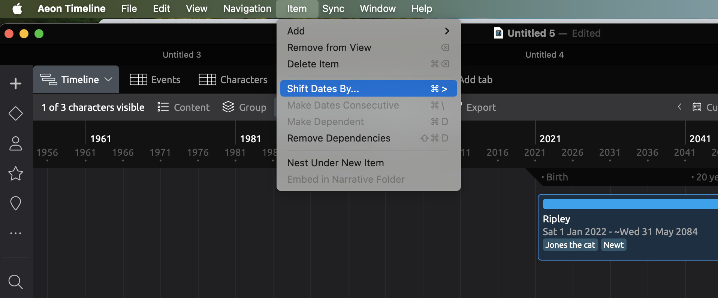Switch to the Characters tab
This screenshot has width=718, height=298.
[233, 80]
